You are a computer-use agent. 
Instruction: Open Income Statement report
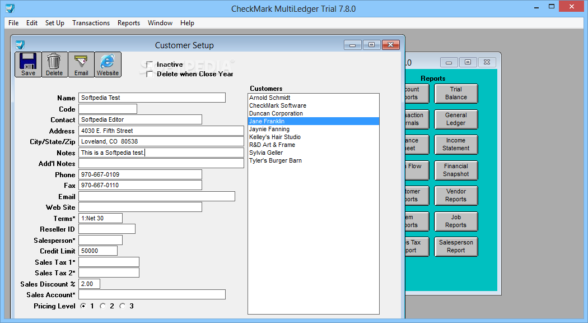click(456, 144)
